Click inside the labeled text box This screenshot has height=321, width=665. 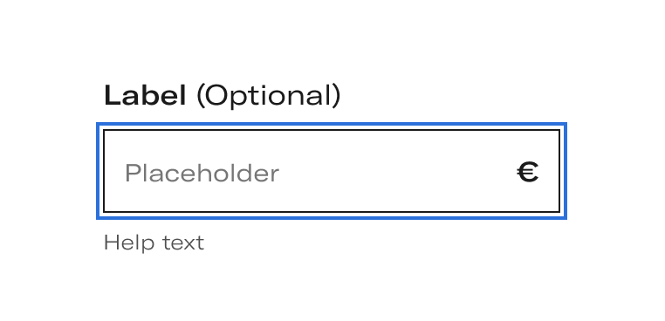pos(332,171)
